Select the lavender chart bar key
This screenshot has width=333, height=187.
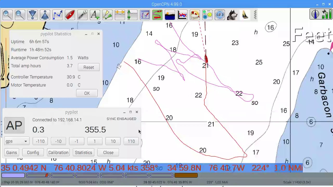coord(13,175)
